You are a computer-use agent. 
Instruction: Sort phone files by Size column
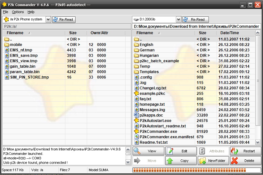coord(76,33)
